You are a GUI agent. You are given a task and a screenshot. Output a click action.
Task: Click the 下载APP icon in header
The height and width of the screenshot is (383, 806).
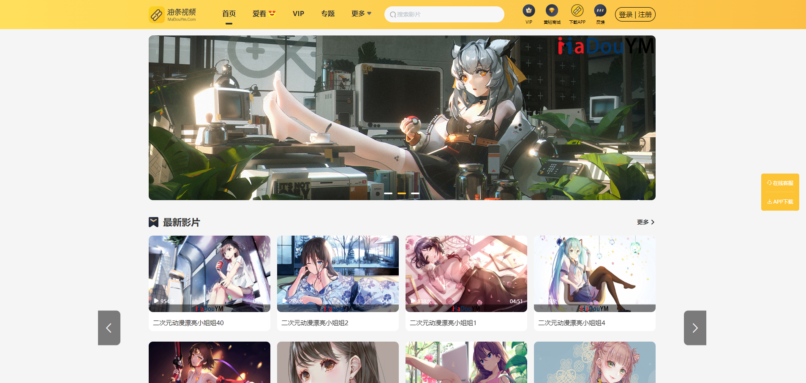[577, 11]
